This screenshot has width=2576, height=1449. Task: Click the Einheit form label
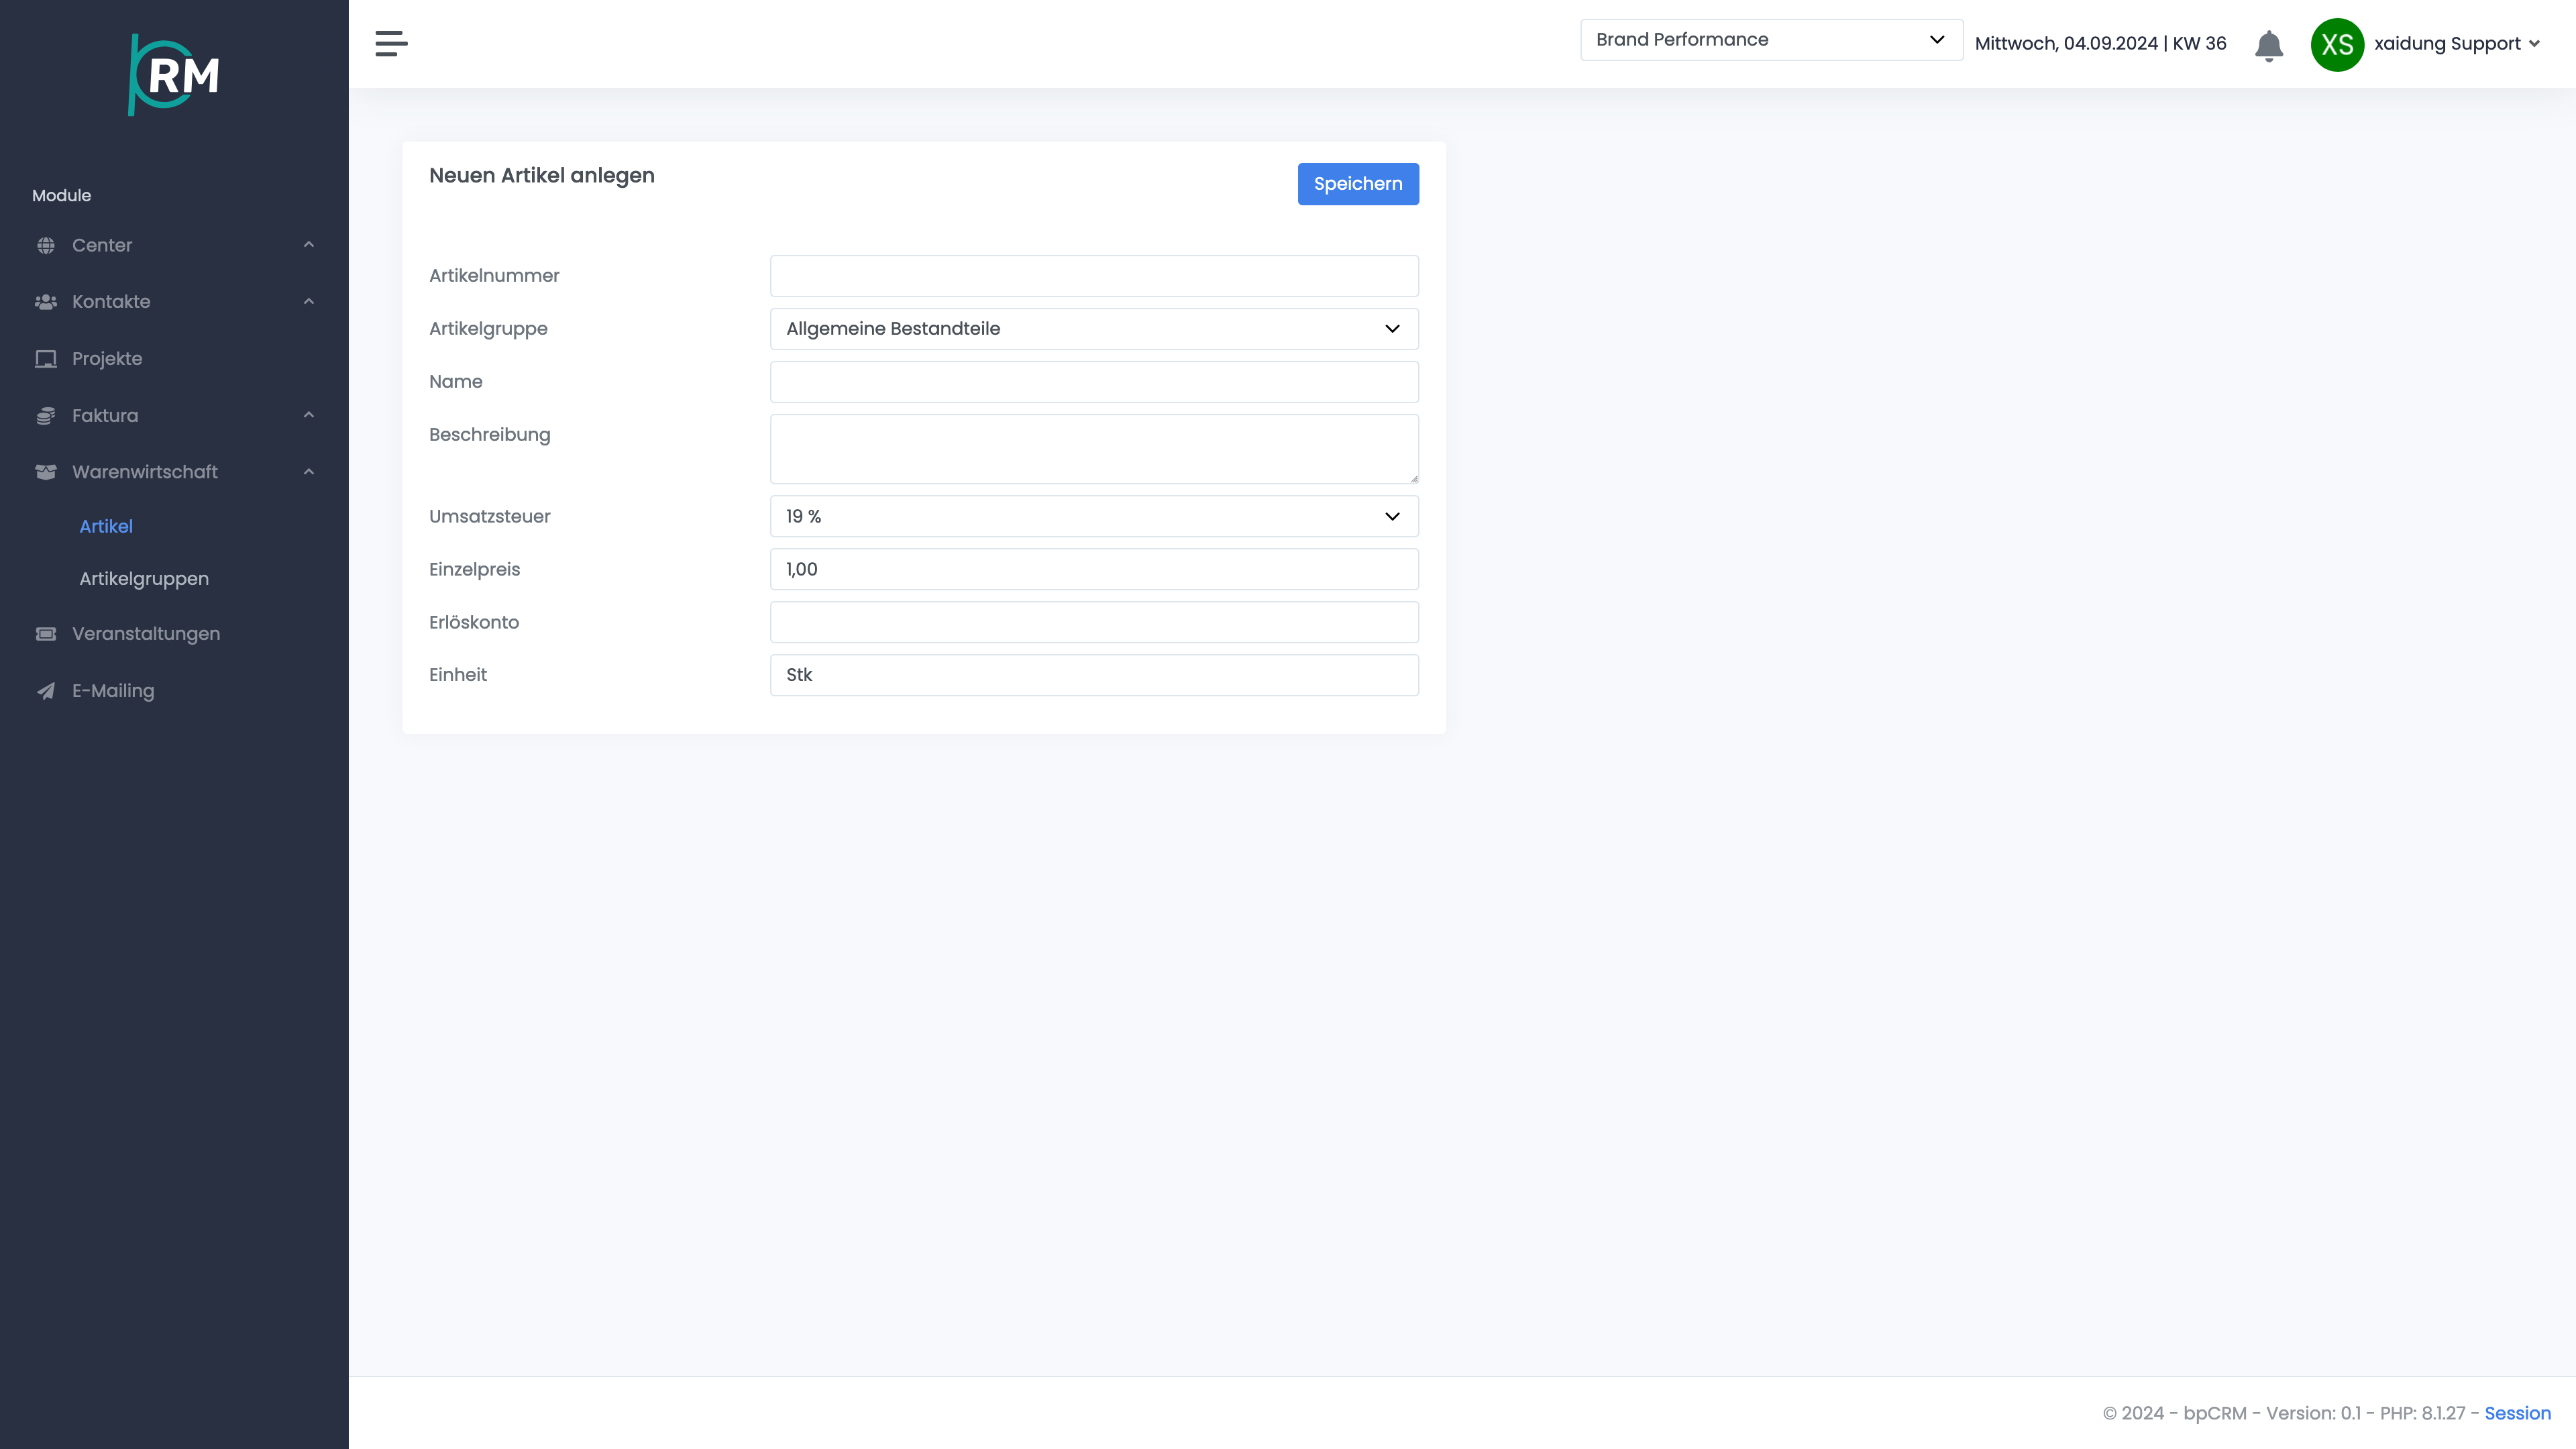[458, 675]
